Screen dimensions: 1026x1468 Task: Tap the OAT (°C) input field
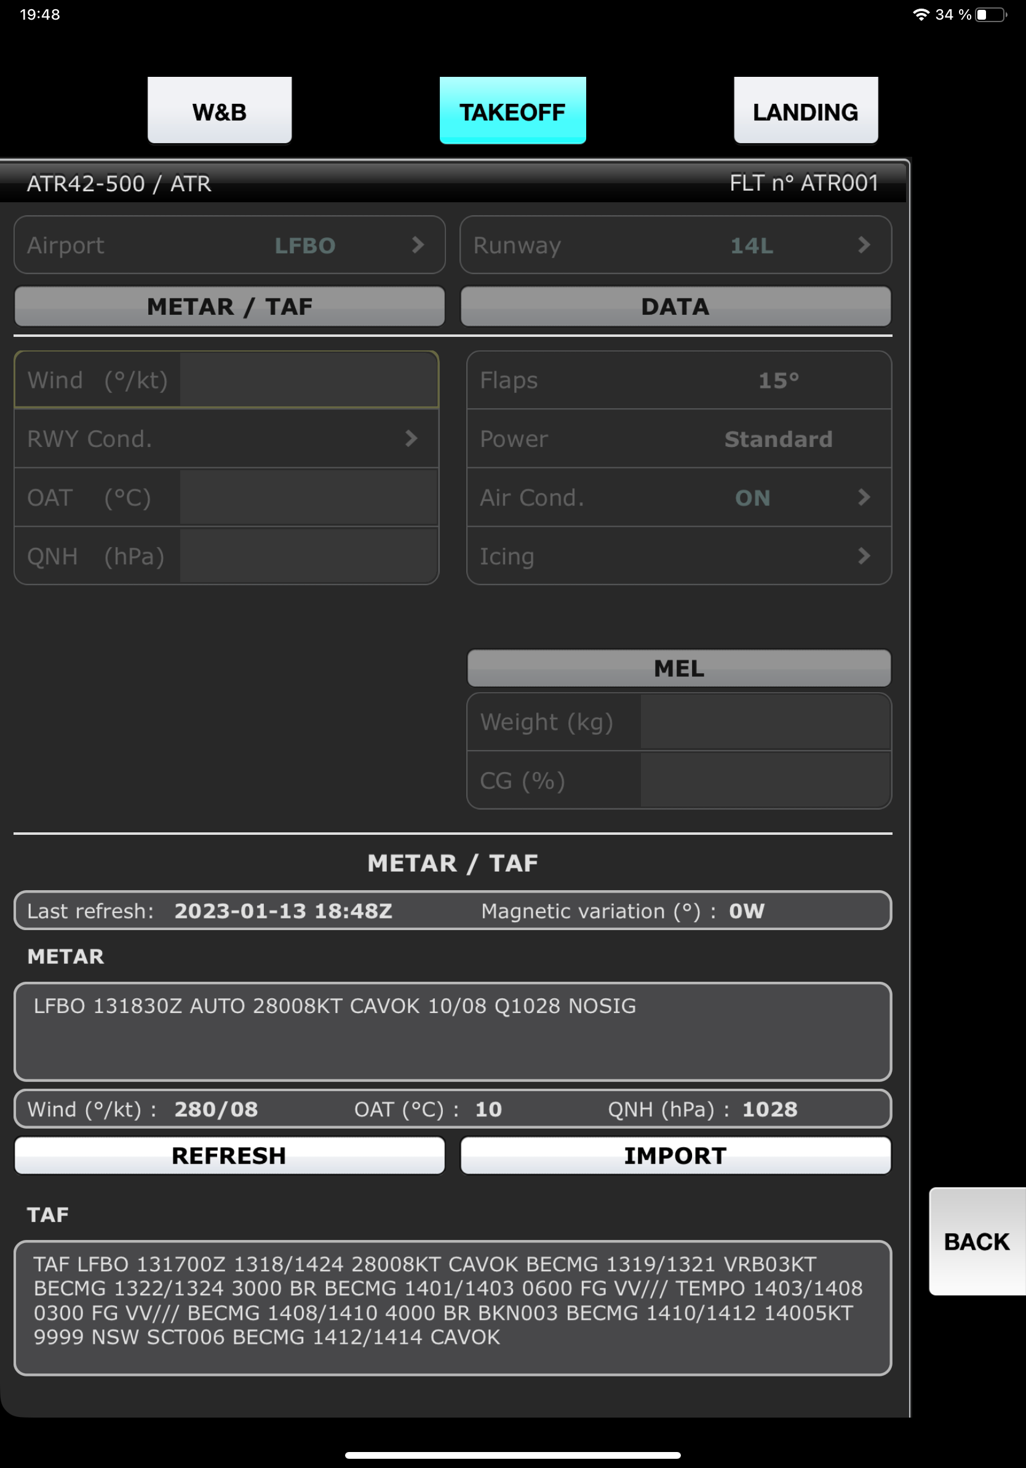tap(309, 497)
